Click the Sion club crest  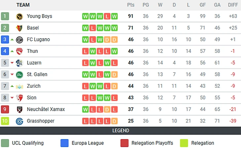pos(19,98)
